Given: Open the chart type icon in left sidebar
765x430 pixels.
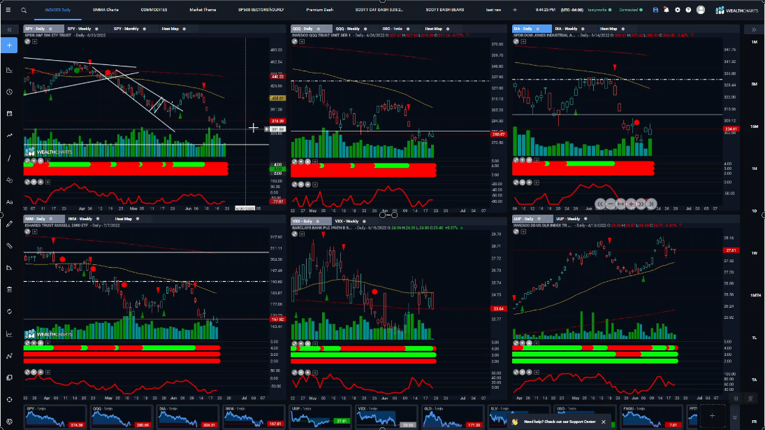Looking at the screenshot, I should [x=9, y=70].
